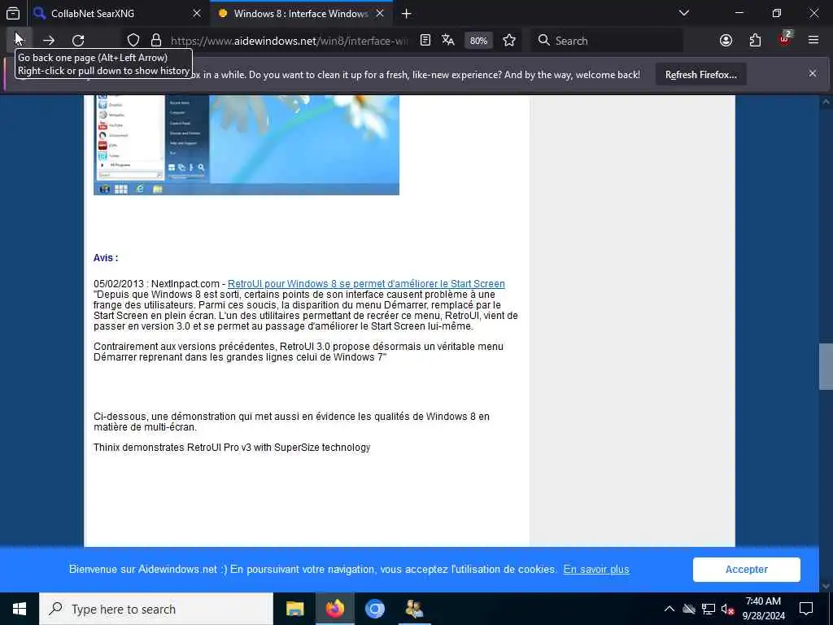Close the CollabNet SearXNG tab
Image resolution: width=833 pixels, height=625 pixels.
coord(197,14)
